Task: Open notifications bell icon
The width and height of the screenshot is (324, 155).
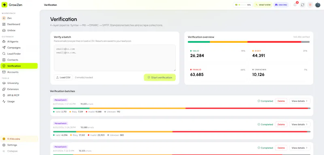Action: click(295, 5)
